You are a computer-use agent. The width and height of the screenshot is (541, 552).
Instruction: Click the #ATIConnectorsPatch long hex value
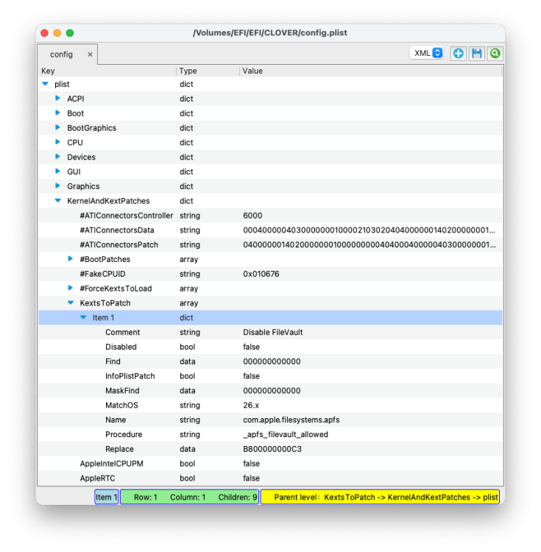(369, 244)
